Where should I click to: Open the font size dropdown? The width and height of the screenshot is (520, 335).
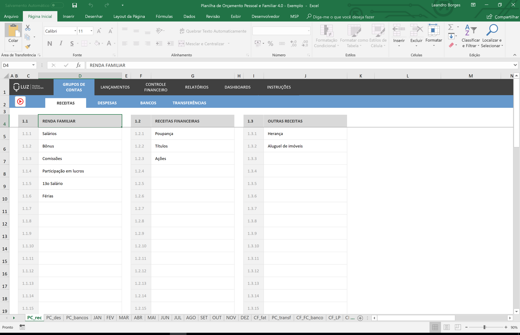tap(91, 31)
